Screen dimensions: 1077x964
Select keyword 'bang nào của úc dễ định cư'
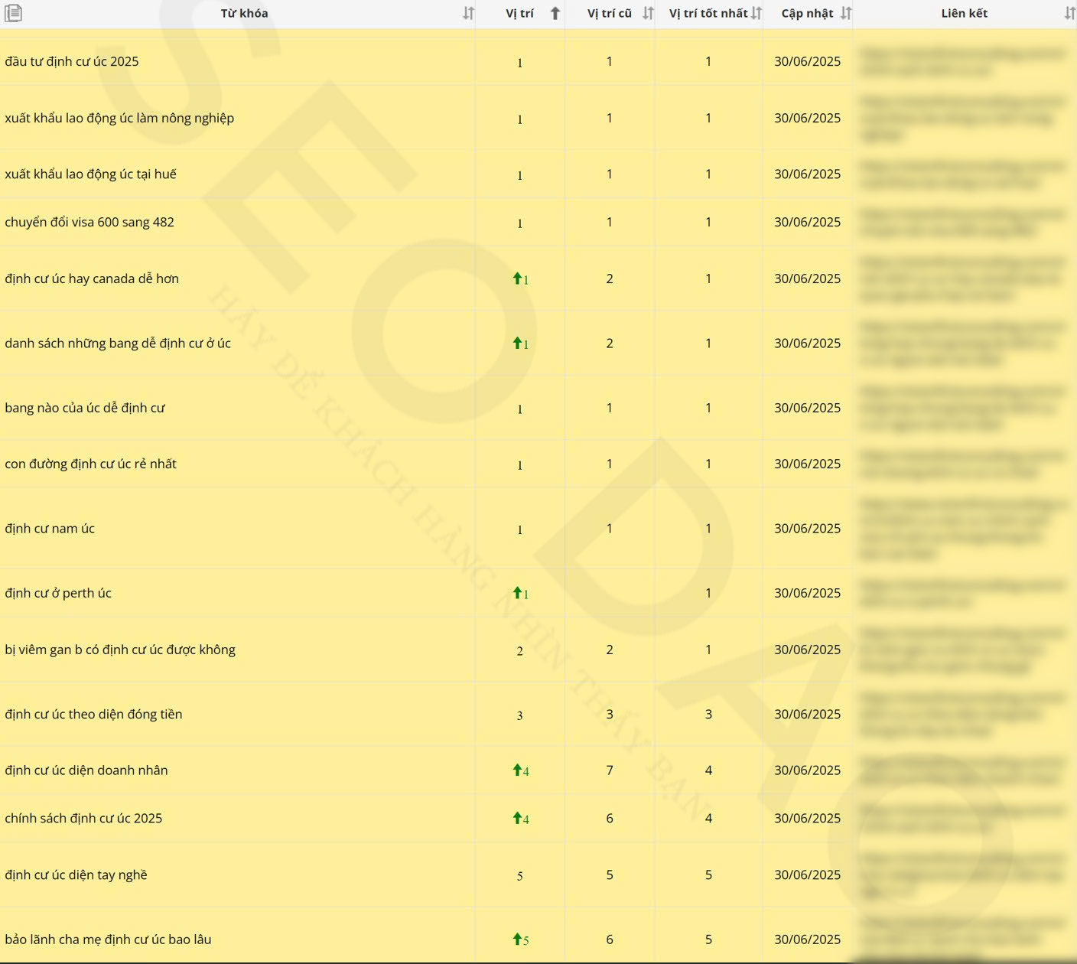pyautogui.click(x=85, y=408)
